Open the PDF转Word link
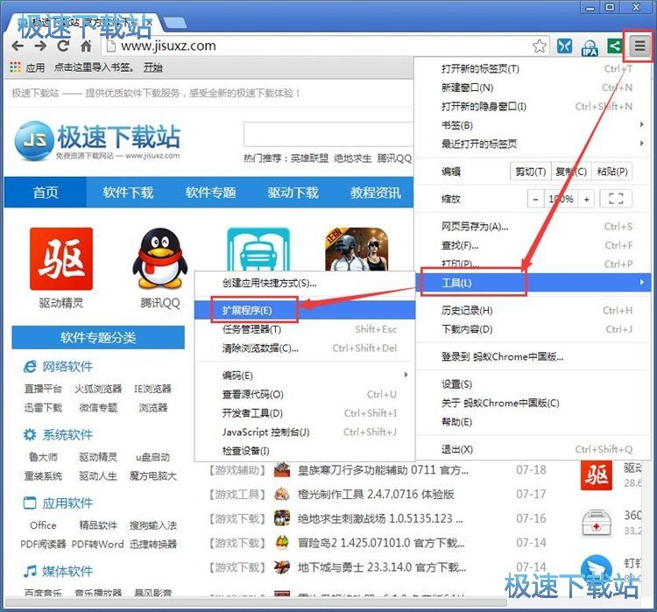The height and width of the screenshot is (612, 657). point(97,544)
